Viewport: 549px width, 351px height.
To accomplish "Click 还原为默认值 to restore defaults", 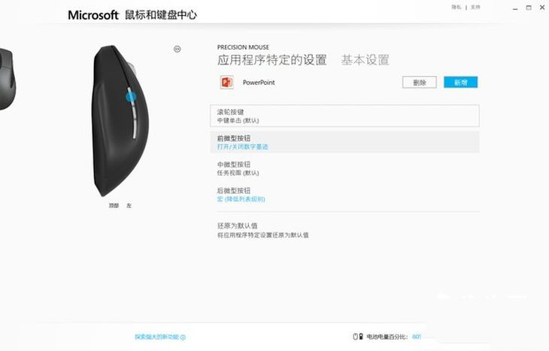I will point(237,225).
